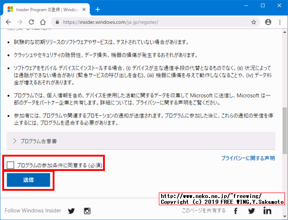Open Windows Insider Instagram follow icon

(87, 211)
